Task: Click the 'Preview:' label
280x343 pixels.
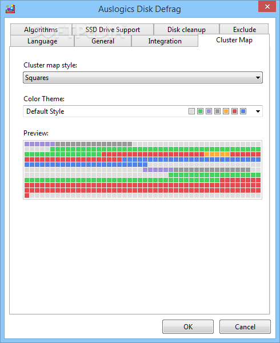Action: 36,133
